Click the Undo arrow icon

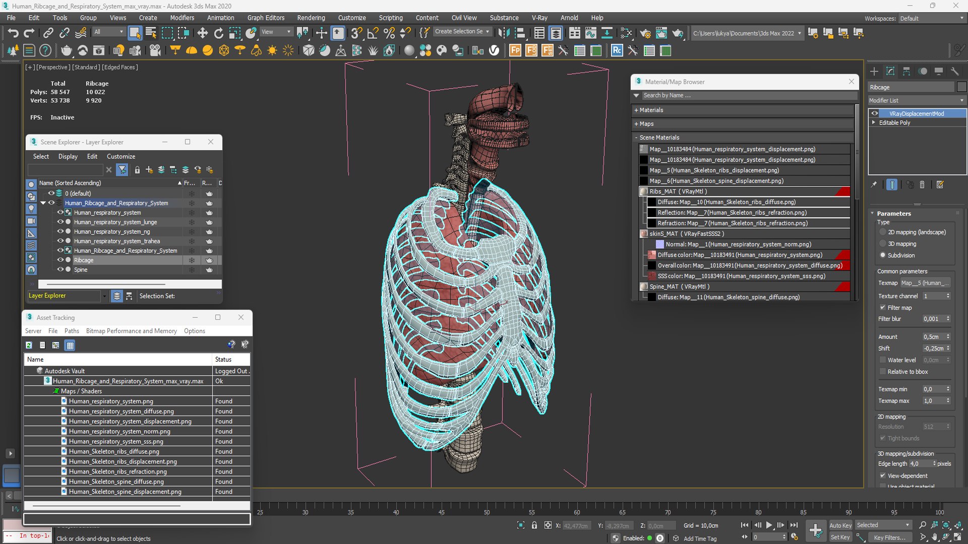(x=13, y=33)
